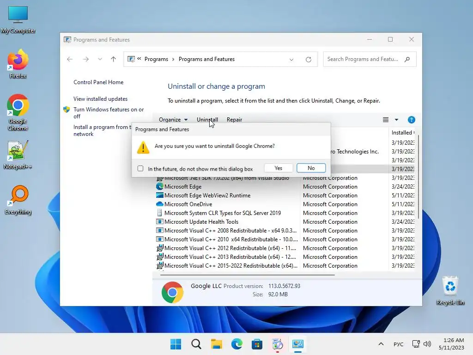This screenshot has height=355, width=473.
Task: Open the blue Help question mark icon
Action: pyautogui.click(x=411, y=120)
